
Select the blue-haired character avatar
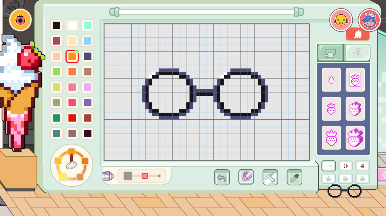click(x=370, y=20)
